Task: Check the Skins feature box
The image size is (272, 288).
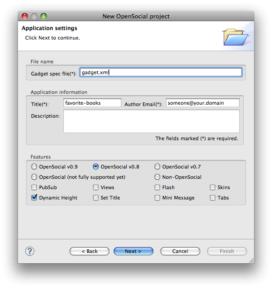Action: [x=213, y=187]
